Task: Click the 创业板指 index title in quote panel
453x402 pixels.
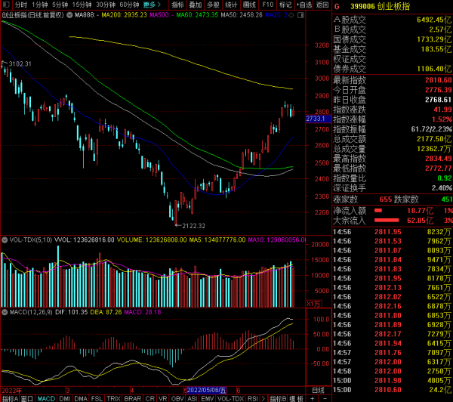Action: point(396,6)
